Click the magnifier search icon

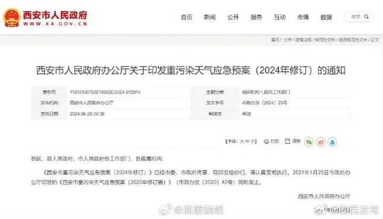coord(367,16)
